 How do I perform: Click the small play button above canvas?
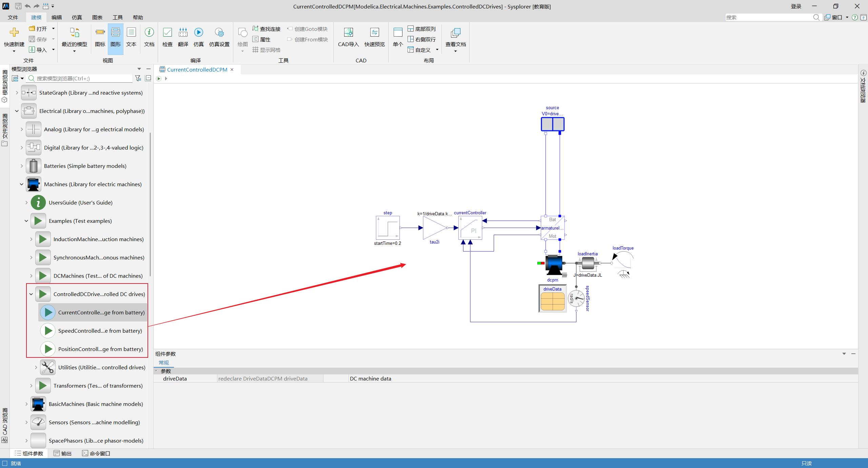tap(159, 79)
